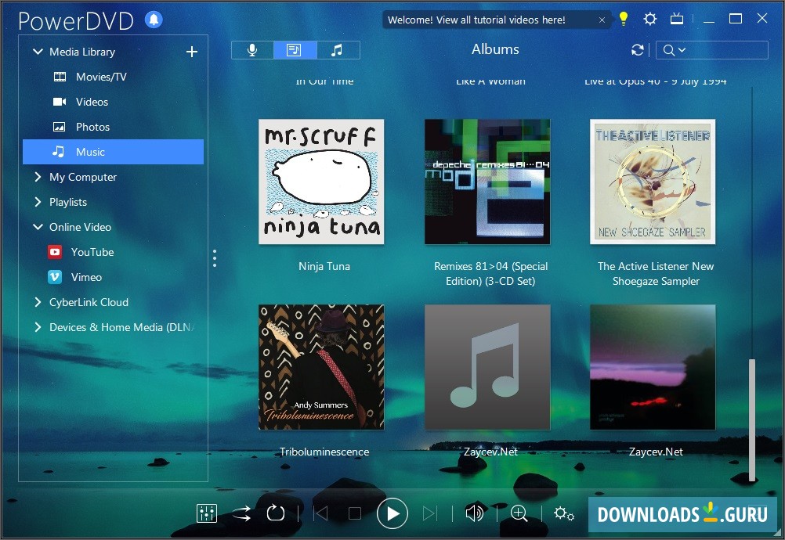Open PowerDVD settings with the gear icon

point(649,20)
